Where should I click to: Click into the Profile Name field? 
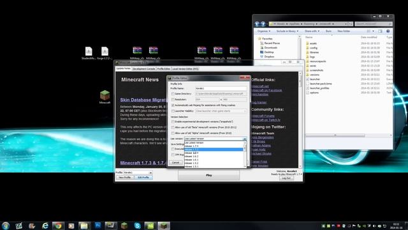point(221,88)
